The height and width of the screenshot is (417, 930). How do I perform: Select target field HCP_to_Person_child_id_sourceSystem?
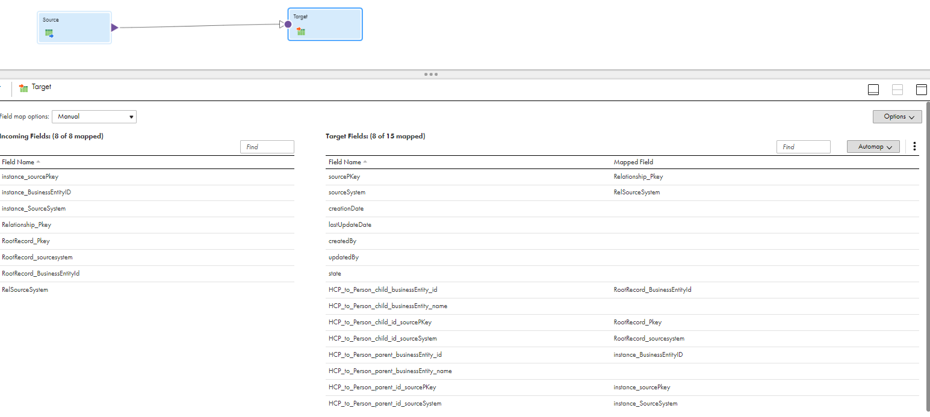point(383,339)
